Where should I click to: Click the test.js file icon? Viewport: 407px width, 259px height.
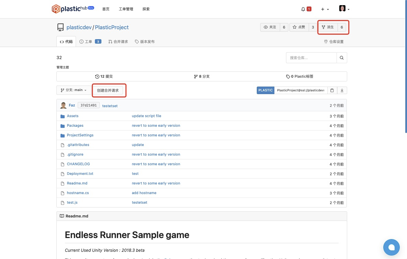pyautogui.click(x=63, y=203)
